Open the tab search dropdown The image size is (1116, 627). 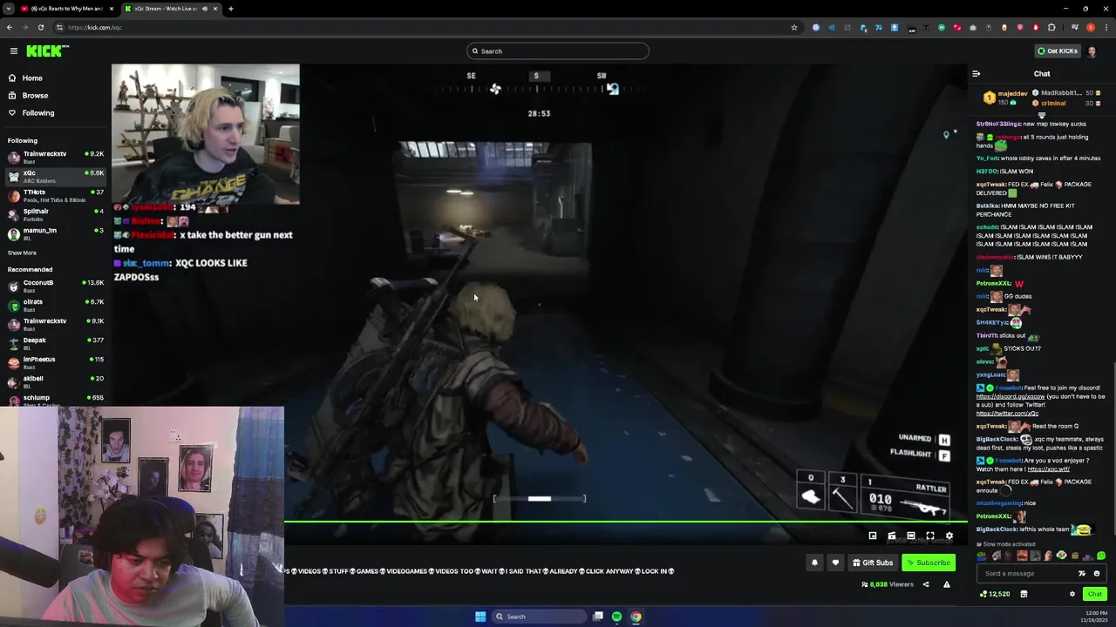point(9,9)
